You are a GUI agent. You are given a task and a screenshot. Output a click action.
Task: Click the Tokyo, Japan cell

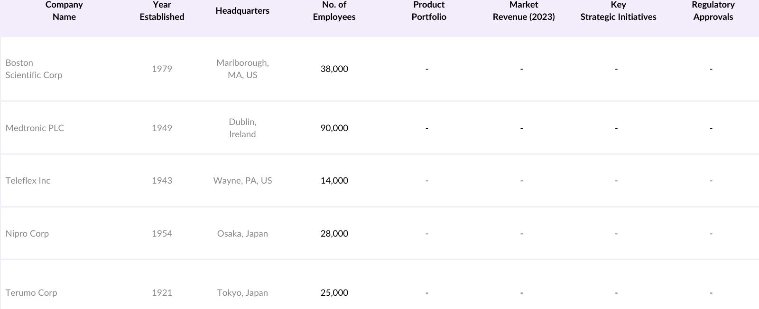tap(242, 292)
